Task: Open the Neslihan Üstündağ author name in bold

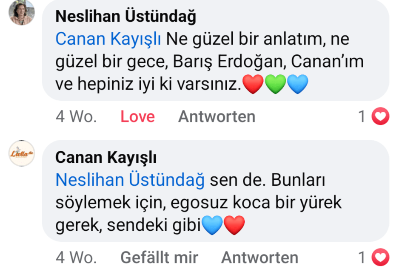Action: click(126, 17)
